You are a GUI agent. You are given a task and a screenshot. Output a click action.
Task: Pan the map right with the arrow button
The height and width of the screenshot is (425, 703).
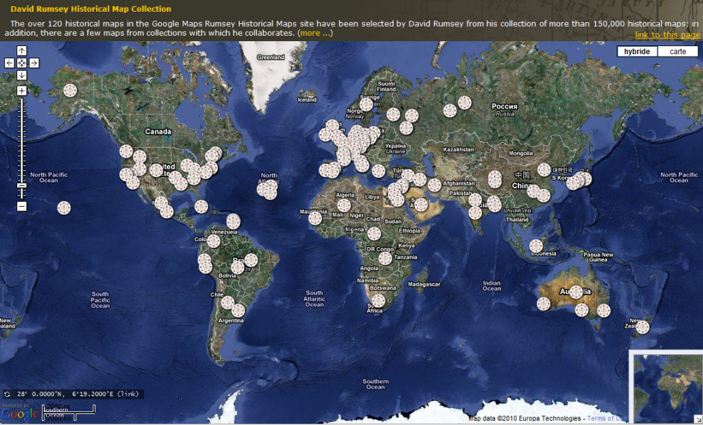pos(34,63)
